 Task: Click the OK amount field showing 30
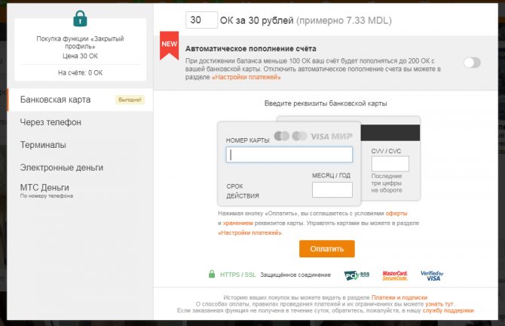(201, 20)
